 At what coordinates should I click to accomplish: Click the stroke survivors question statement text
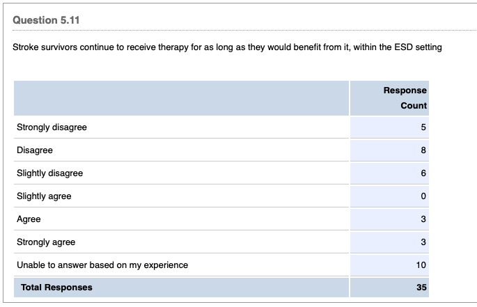(x=227, y=47)
